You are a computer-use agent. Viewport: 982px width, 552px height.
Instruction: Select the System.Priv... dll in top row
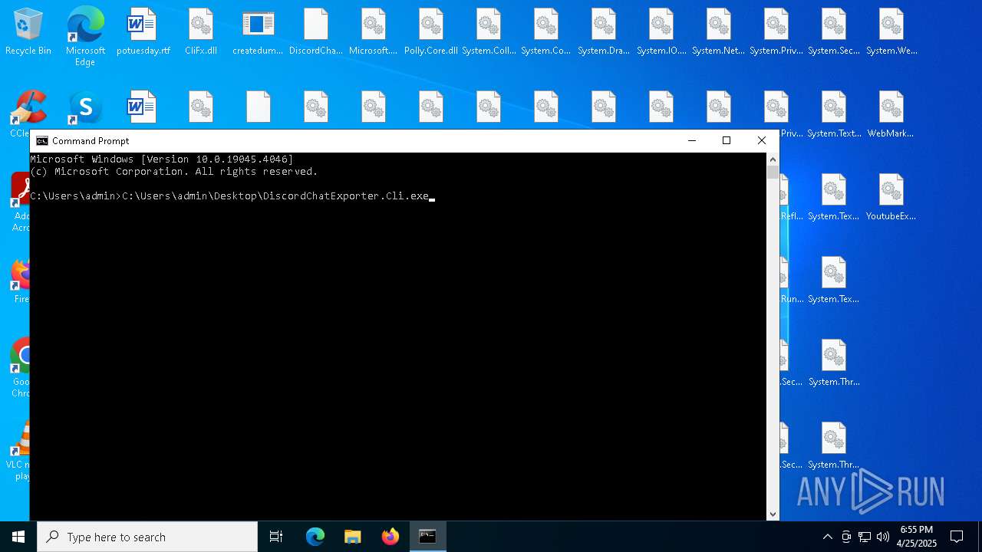point(776,32)
